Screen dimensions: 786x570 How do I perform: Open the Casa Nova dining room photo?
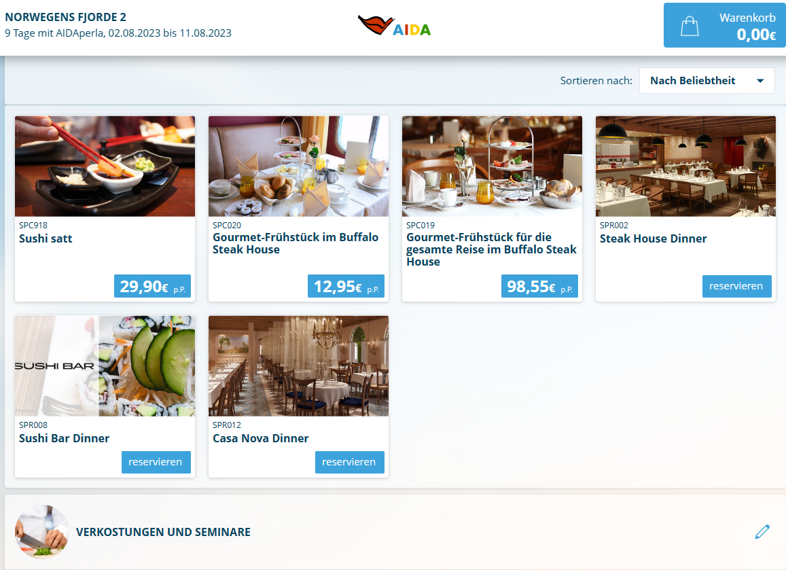[x=298, y=366]
